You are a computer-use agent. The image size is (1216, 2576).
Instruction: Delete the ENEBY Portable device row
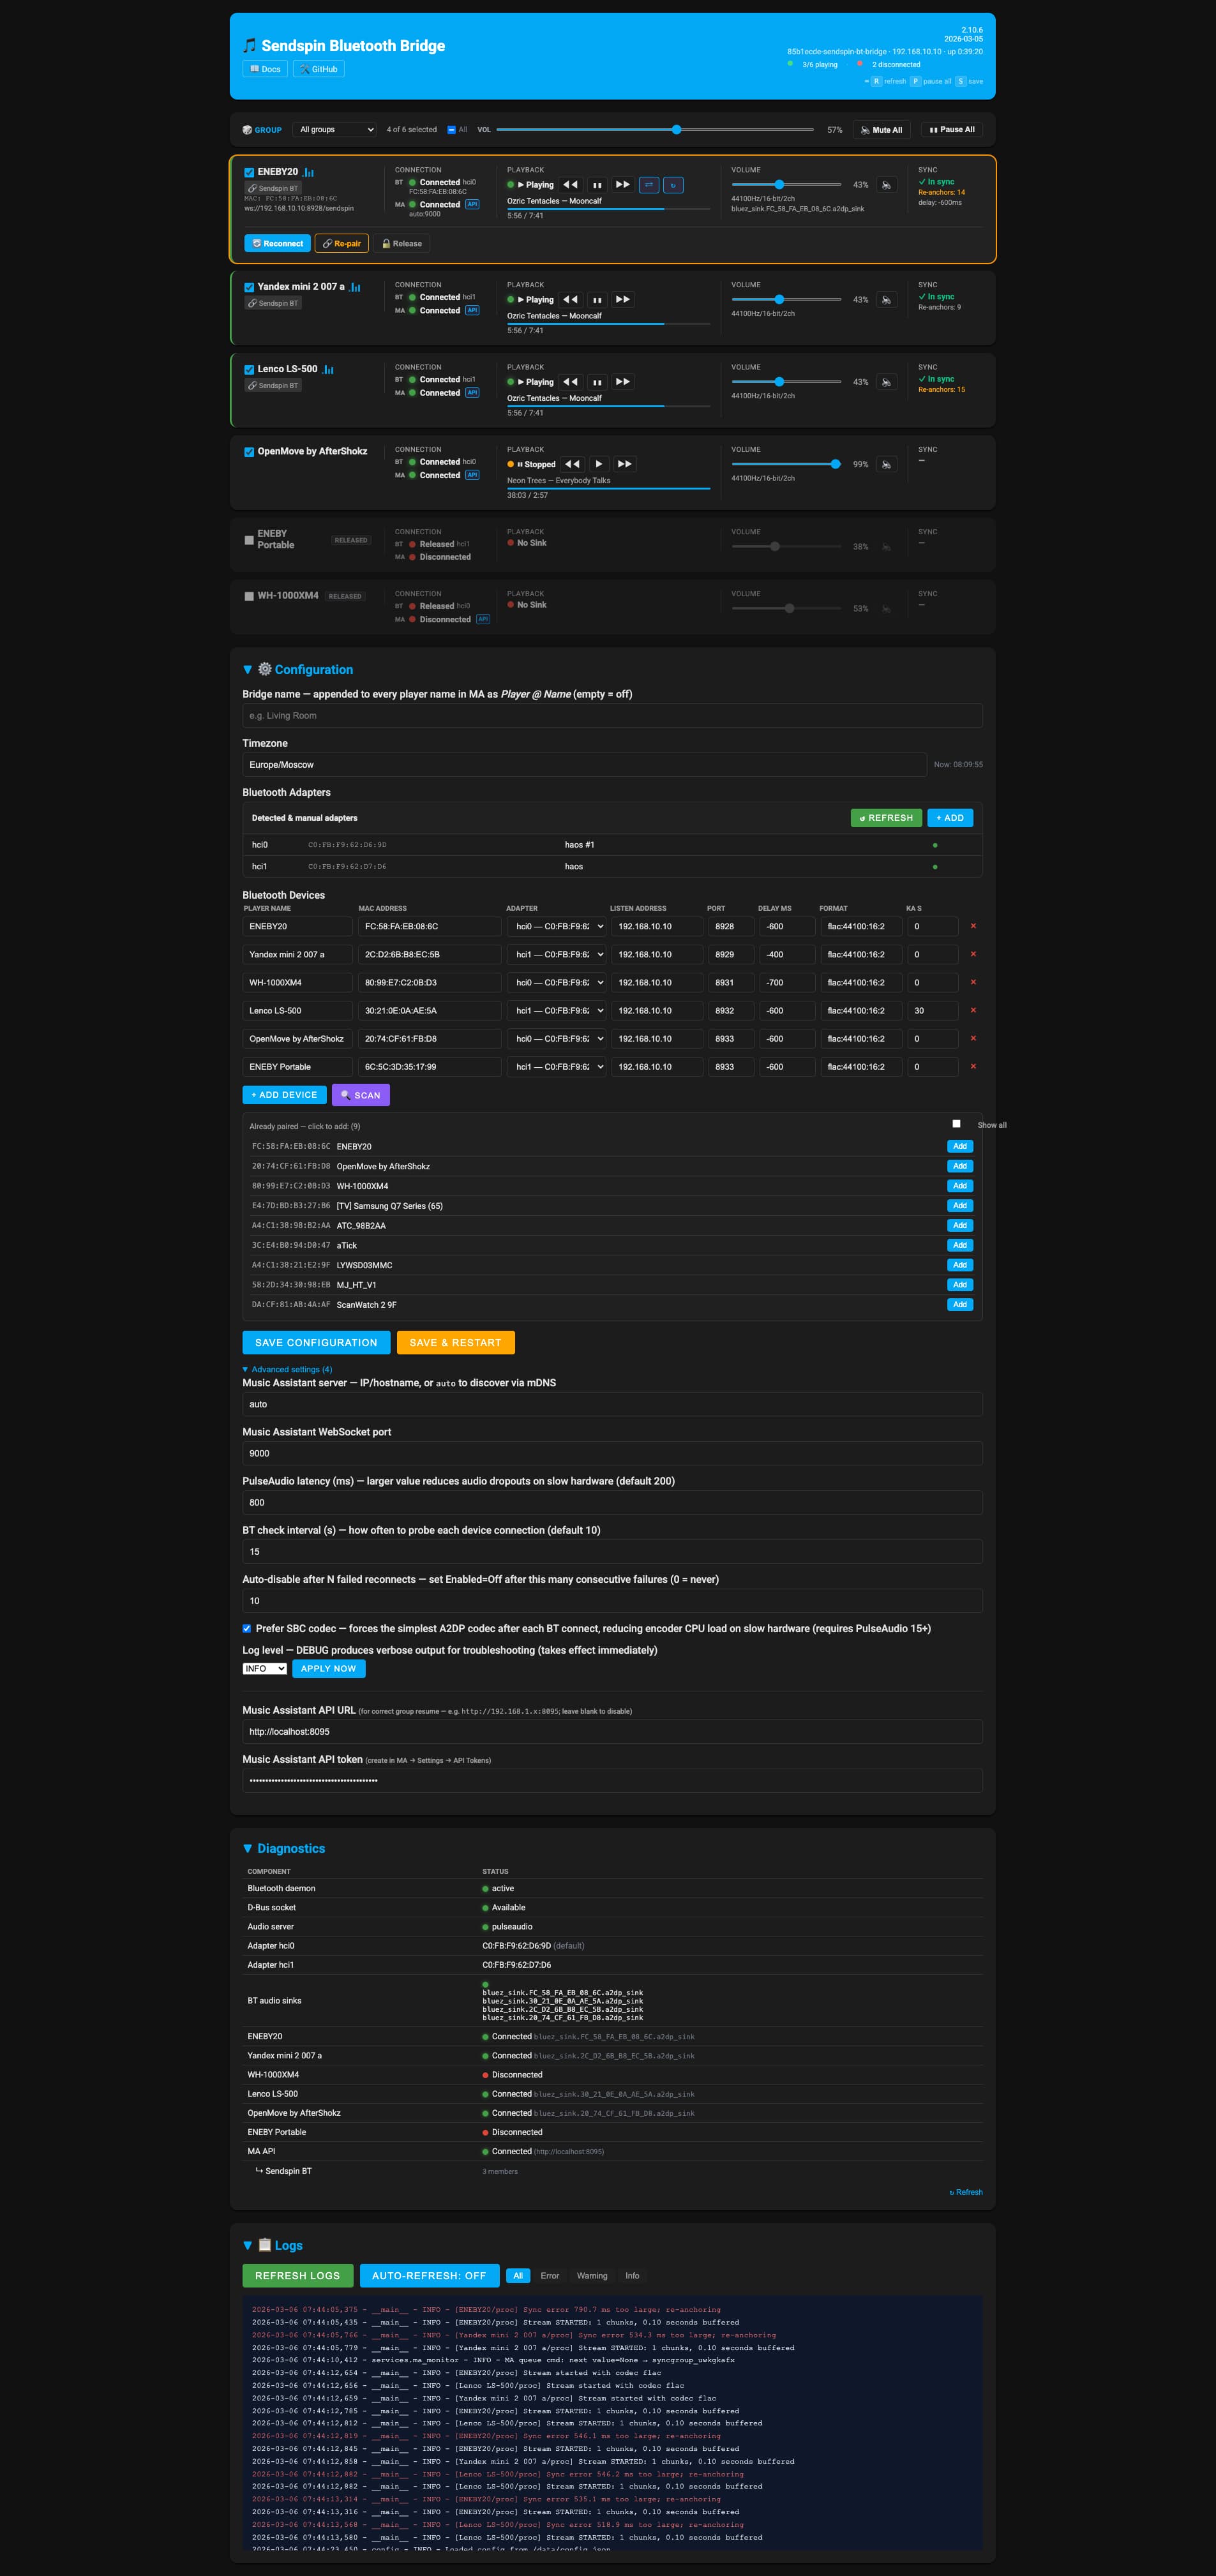[x=973, y=1066]
